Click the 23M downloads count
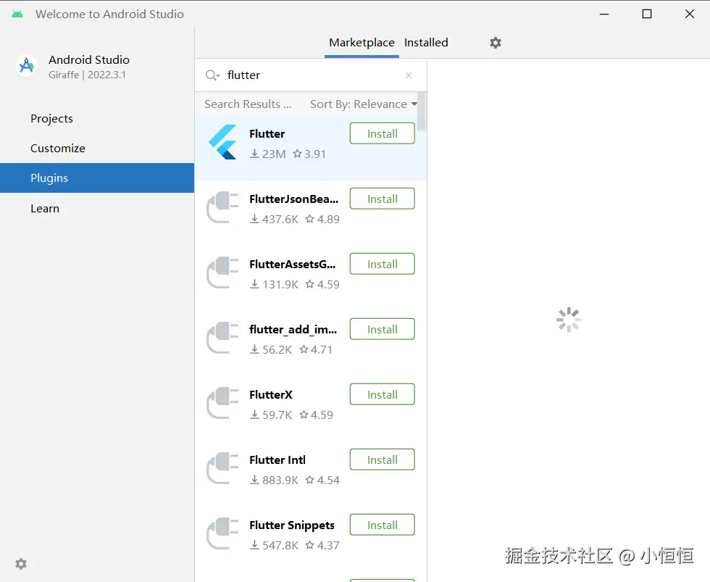The image size is (710, 582). coord(268,154)
